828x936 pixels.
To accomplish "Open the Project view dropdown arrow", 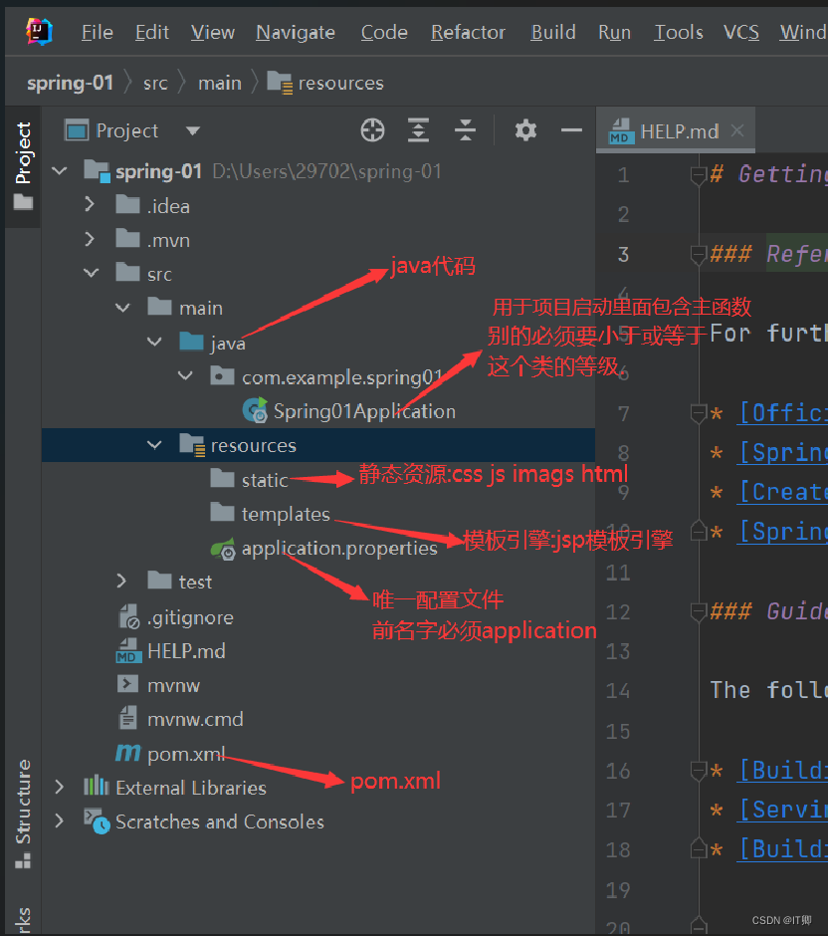I will point(193,130).
